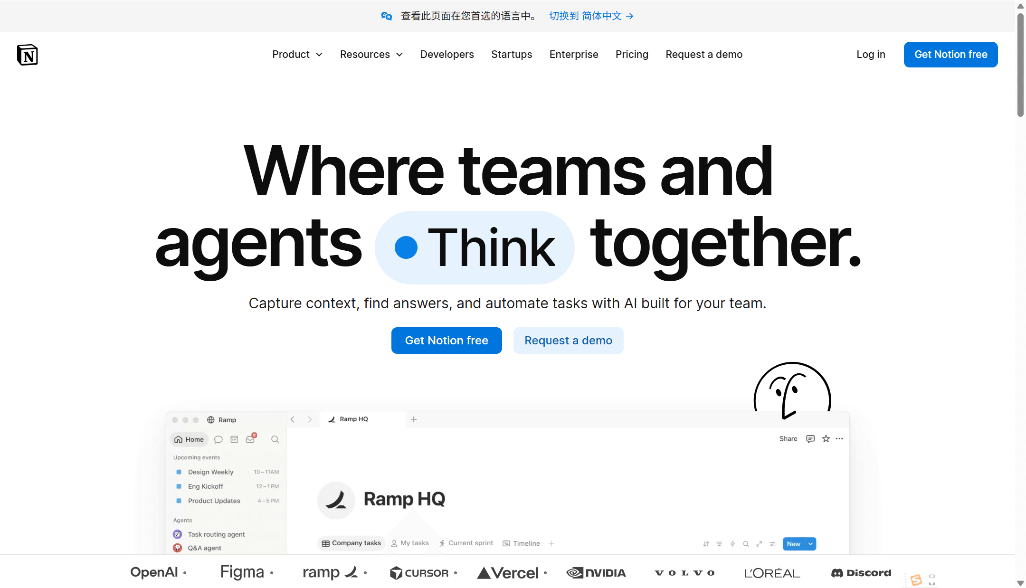This screenshot has height=588, width=1026.
Task: Click Get Notion free in the header
Action: tap(951, 55)
